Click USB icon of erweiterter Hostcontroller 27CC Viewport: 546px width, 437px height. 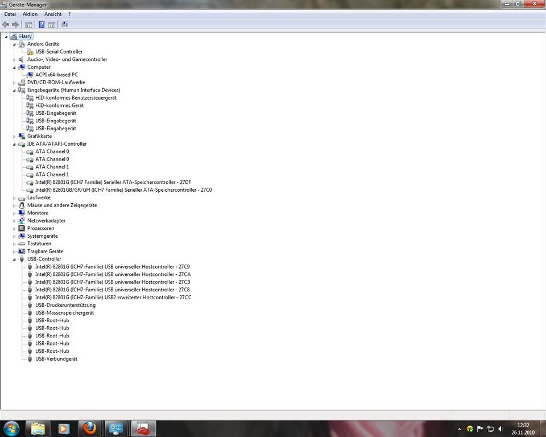click(30, 297)
